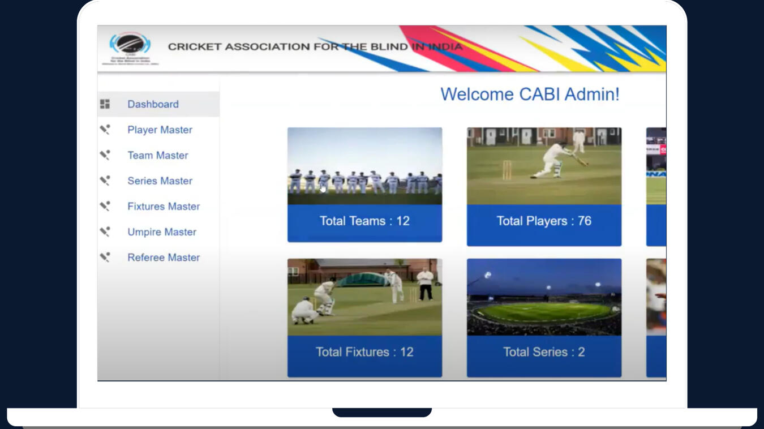764x429 pixels.
Task: Go to Team Master page
Action: [157, 155]
